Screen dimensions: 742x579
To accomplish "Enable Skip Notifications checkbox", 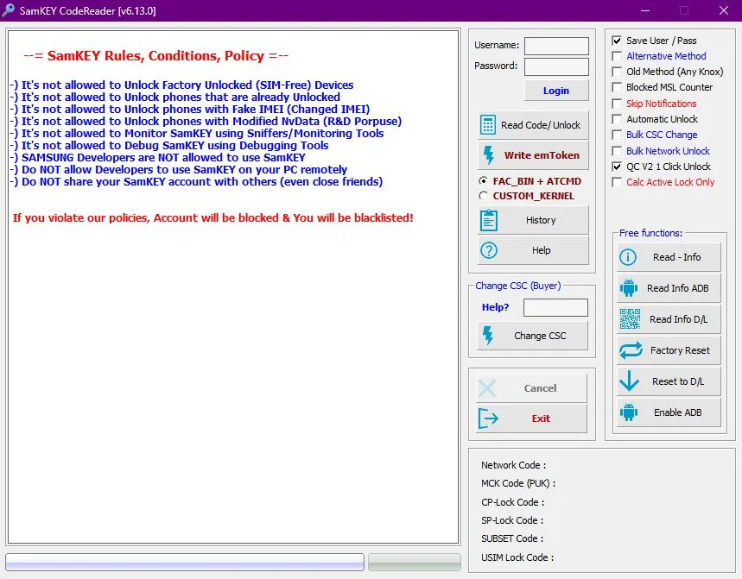I will (x=617, y=104).
